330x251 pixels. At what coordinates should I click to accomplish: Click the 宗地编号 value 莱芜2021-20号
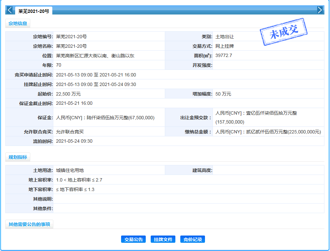tap(71, 37)
